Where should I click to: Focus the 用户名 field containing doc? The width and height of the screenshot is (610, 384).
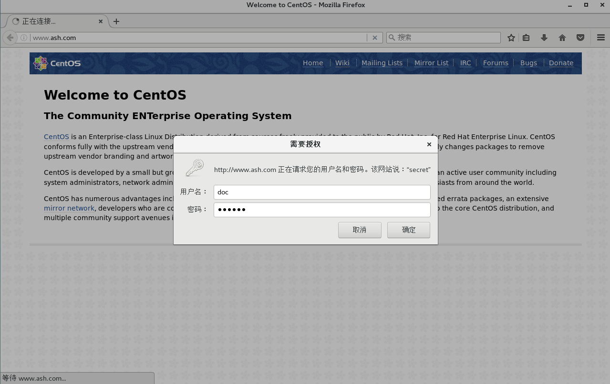pos(322,192)
